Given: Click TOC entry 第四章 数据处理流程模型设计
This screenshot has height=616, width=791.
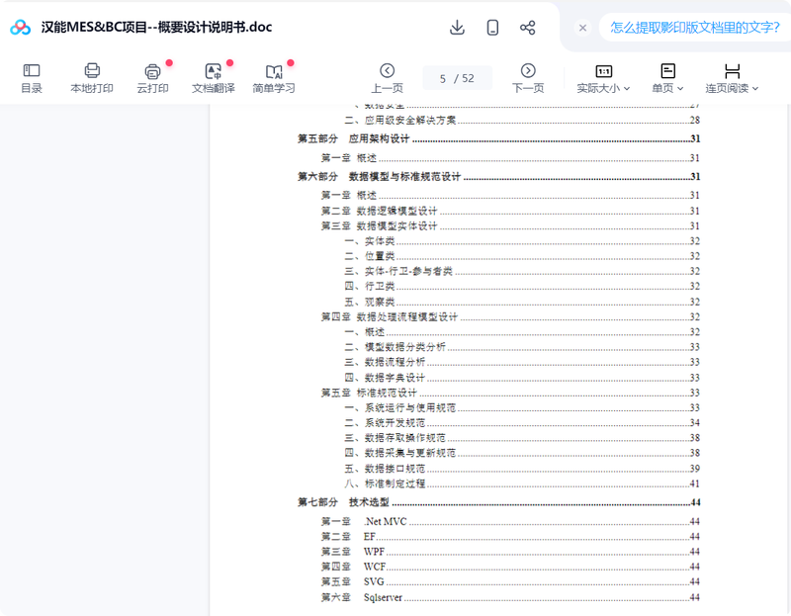Looking at the screenshot, I should 510,316.
